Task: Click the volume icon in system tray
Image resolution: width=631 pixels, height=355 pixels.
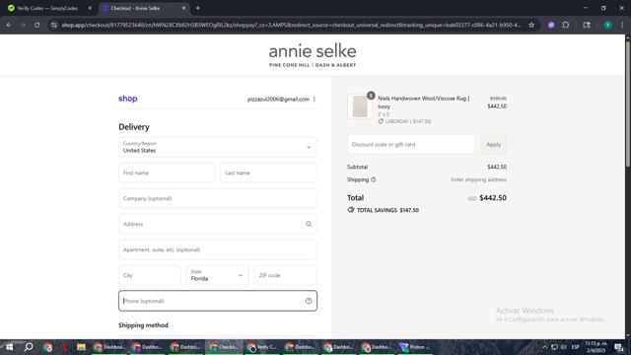Action: pyautogui.click(x=563, y=347)
